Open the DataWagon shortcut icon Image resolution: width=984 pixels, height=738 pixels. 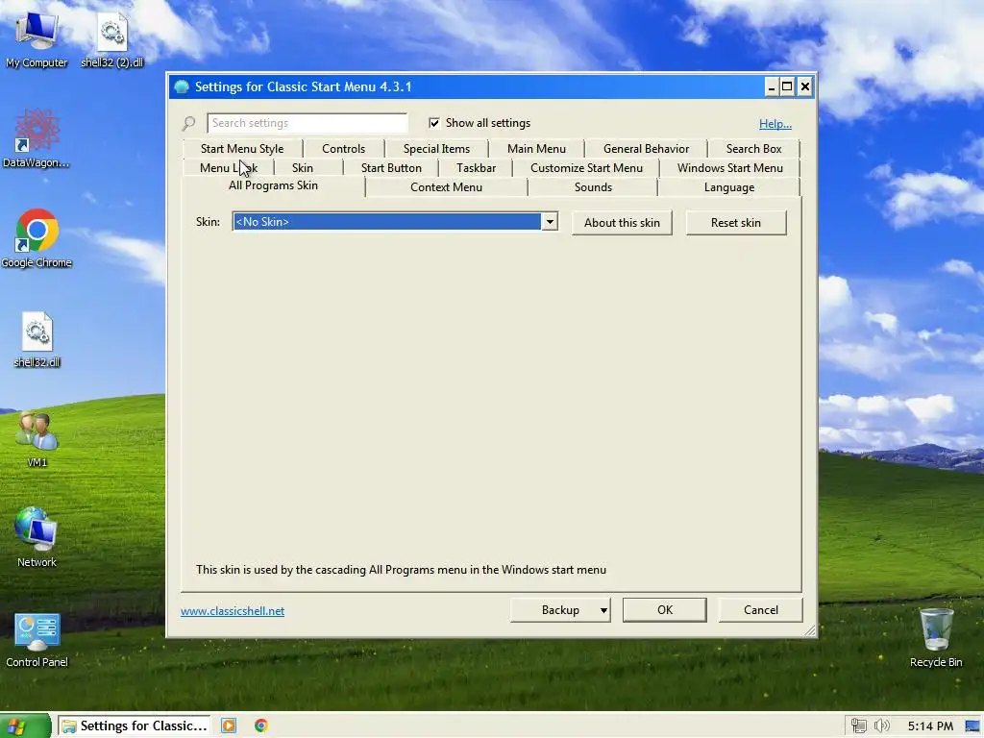tap(37, 138)
